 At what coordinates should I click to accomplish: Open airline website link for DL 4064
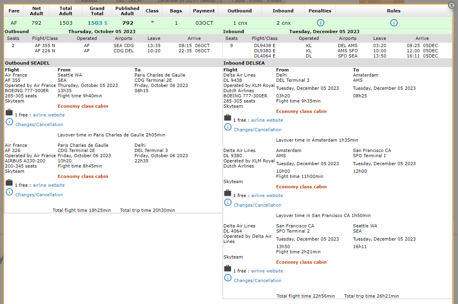point(267,271)
